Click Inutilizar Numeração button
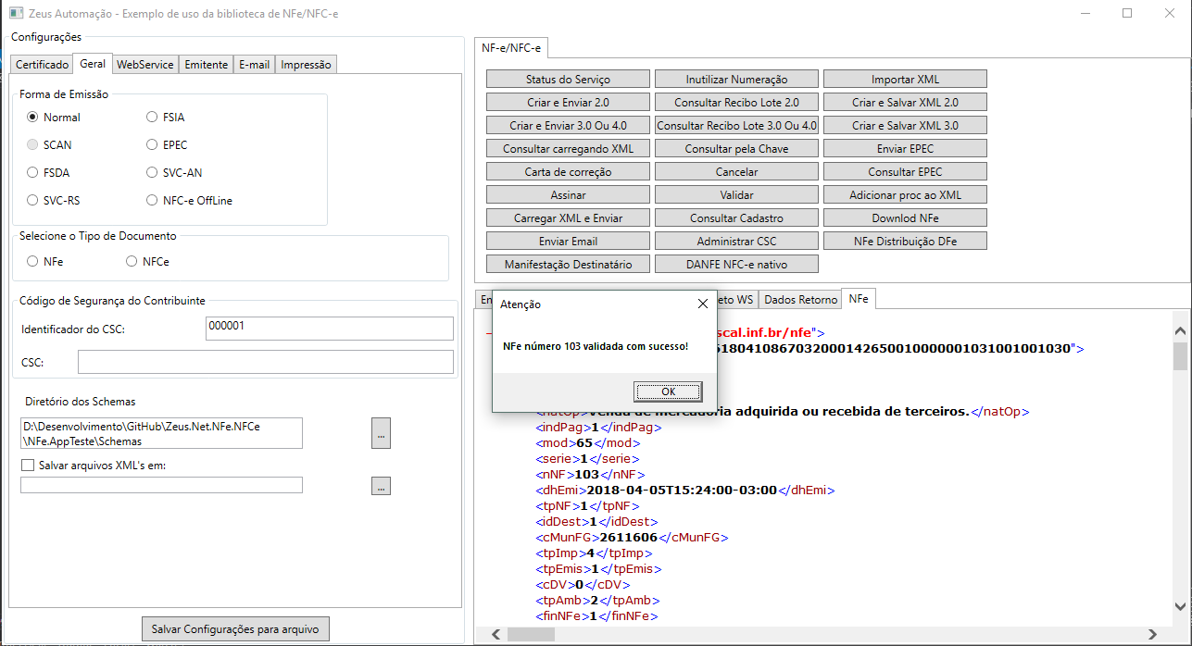Viewport: 1192px width, 646px height. (x=736, y=80)
